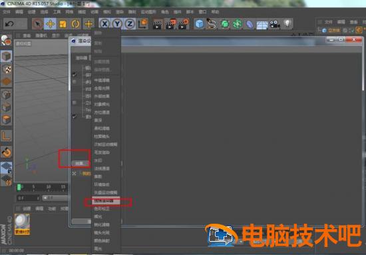The width and height of the screenshot is (366, 255).
Task: Choose 镜头光斑 from effects menu
Action: point(102,232)
